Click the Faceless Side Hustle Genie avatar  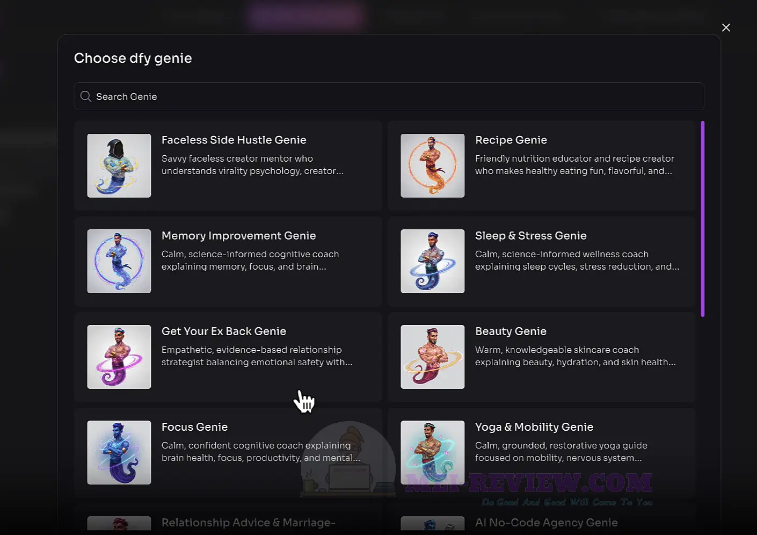119,165
